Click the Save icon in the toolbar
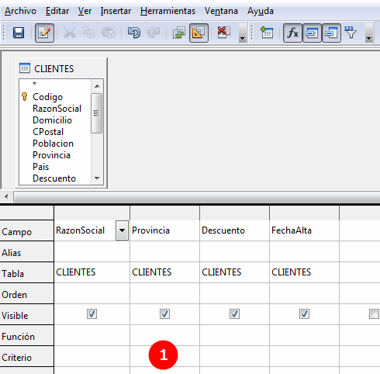 coord(19,33)
